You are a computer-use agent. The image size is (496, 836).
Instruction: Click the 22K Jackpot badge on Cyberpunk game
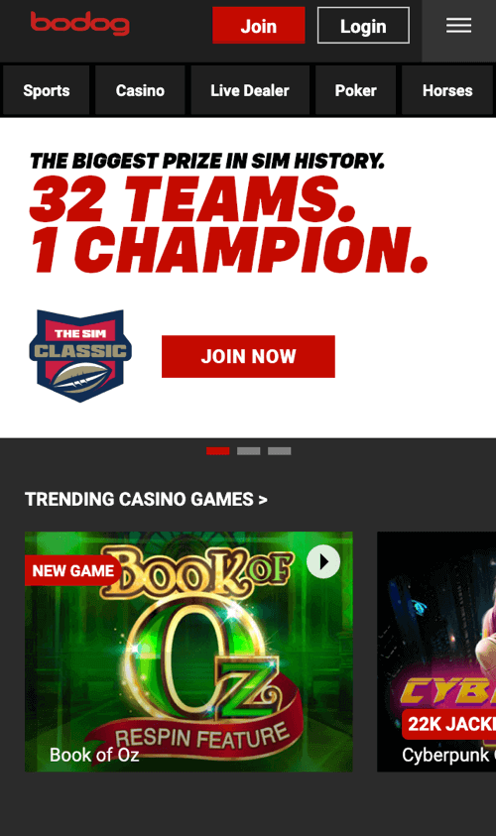[449, 724]
